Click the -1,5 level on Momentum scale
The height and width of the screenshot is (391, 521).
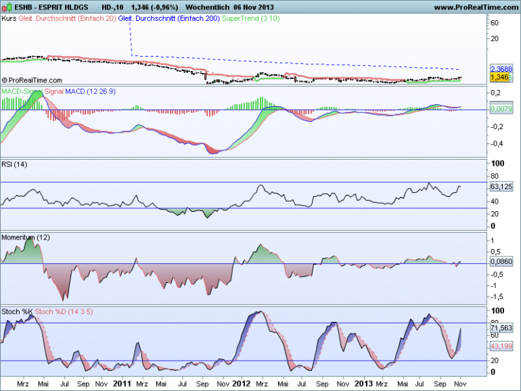coord(497,297)
